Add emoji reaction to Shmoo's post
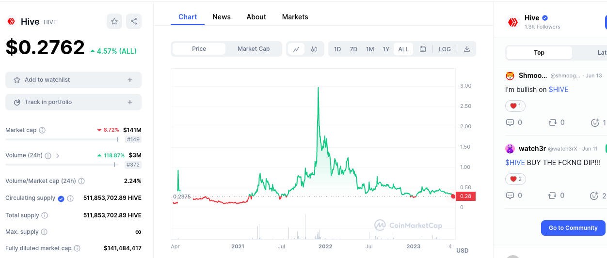Image resolution: width=607 pixels, height=258 pixels. (595, 122)
